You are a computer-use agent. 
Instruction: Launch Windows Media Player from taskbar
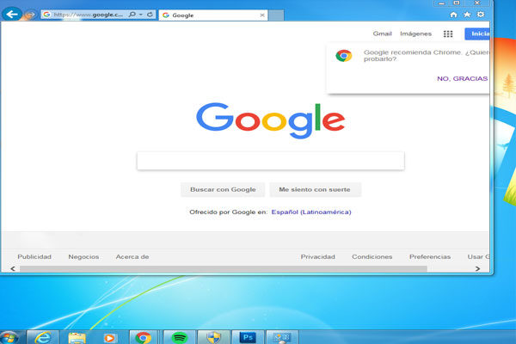[109, 338]
